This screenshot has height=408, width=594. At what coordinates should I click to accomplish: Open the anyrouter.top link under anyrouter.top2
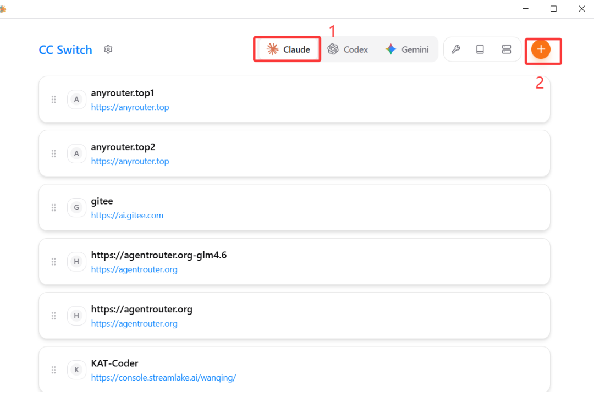130,161
